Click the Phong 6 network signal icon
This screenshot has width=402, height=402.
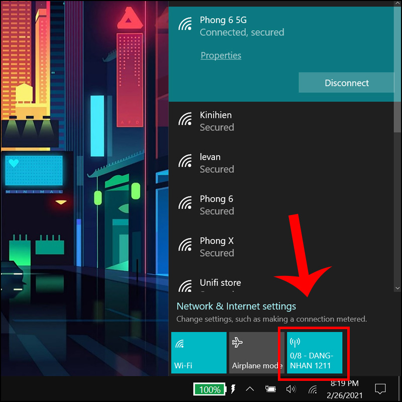[185, 203]
